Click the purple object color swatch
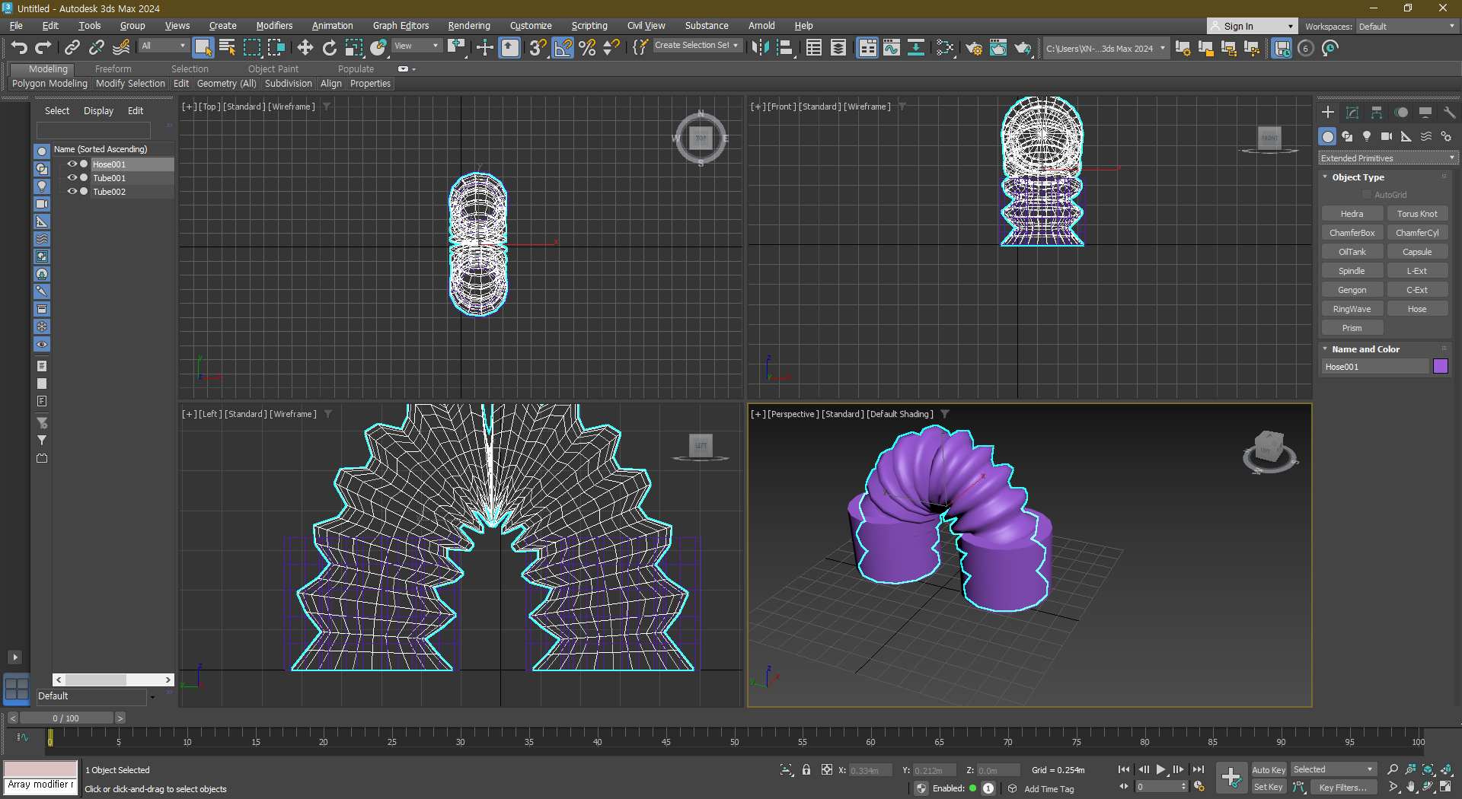The height and width of the screenshot is (799, 1462). [1441, 367]
